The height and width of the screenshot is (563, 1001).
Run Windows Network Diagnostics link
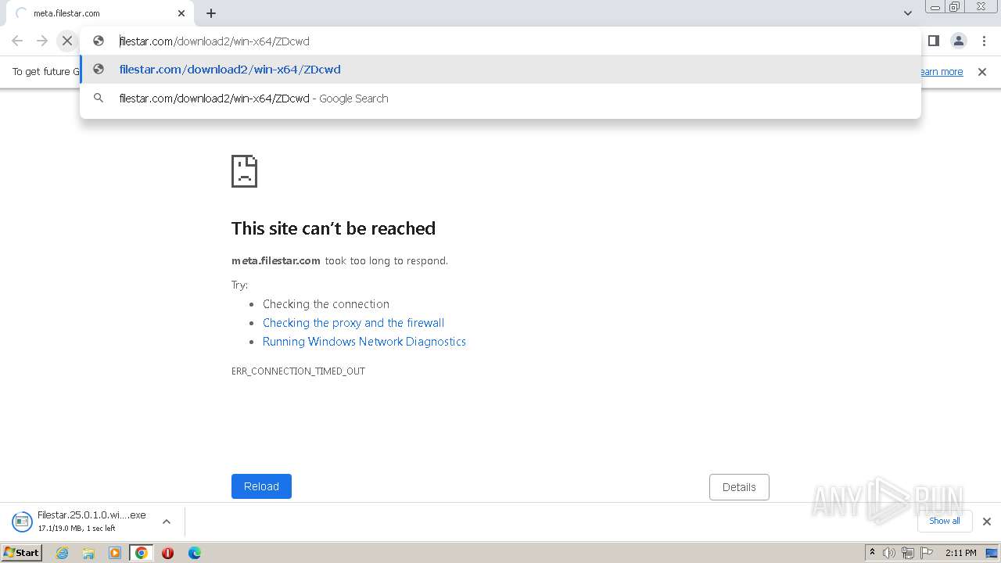(x=364, y=342)
